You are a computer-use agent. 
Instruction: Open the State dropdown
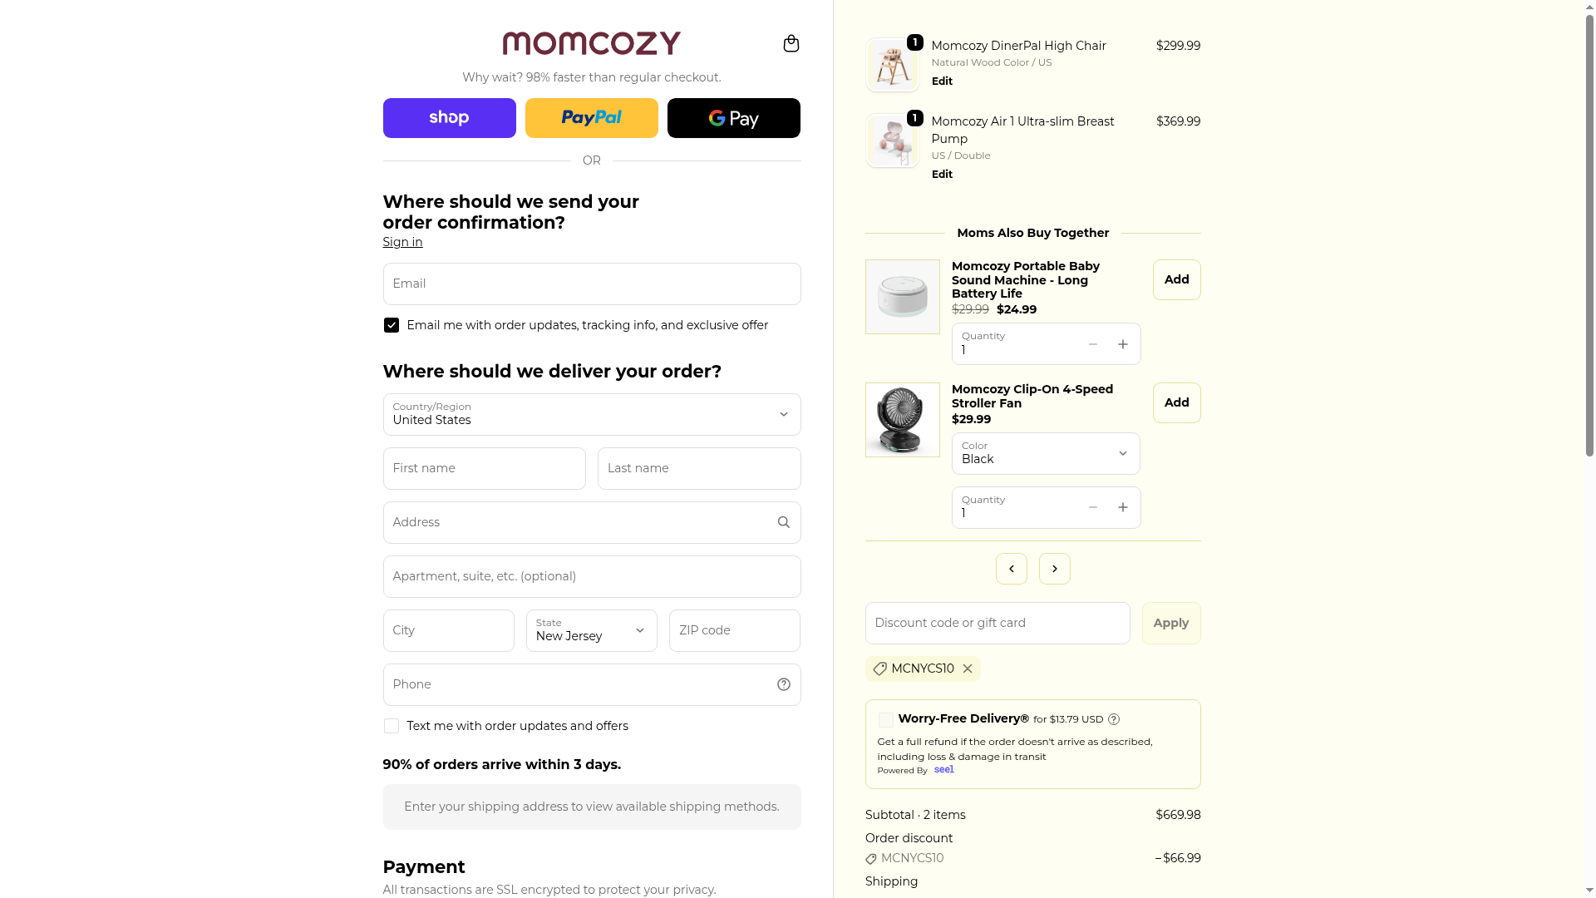(x=591, y=630)
